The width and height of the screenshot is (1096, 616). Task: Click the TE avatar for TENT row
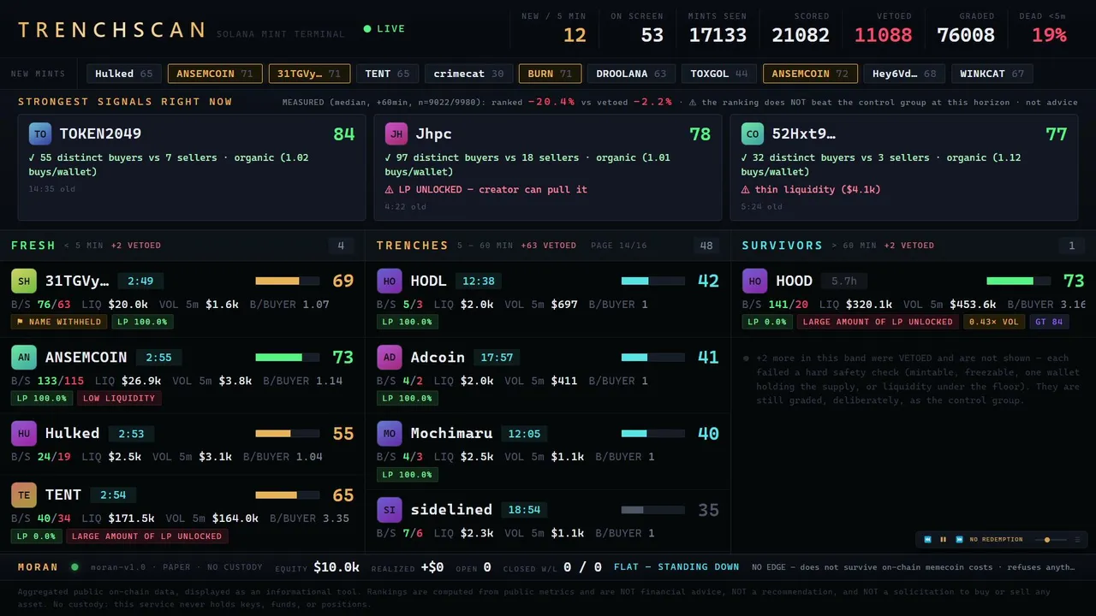click(24, 495)
